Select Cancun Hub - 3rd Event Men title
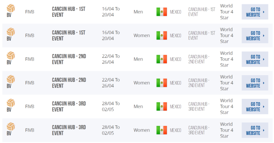Image resolution: width=274 pixels, height=143 pixels. click(69, 106)
